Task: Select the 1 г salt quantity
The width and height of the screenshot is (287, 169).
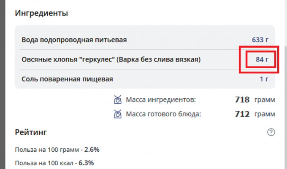Action: [264, 79]
